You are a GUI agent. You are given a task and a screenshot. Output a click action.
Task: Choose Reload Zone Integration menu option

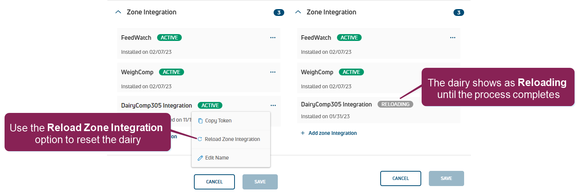(232, 139)
